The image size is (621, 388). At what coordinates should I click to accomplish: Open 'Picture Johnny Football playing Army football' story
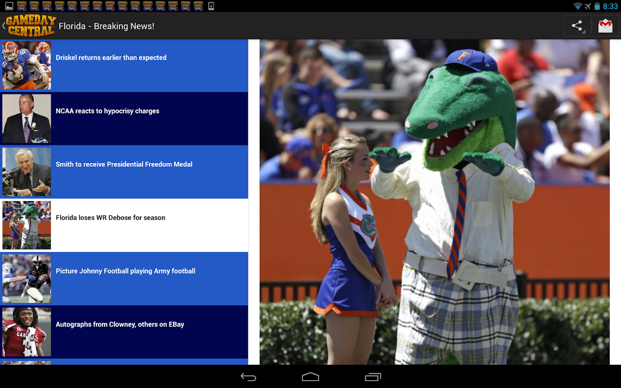point(124,279)
